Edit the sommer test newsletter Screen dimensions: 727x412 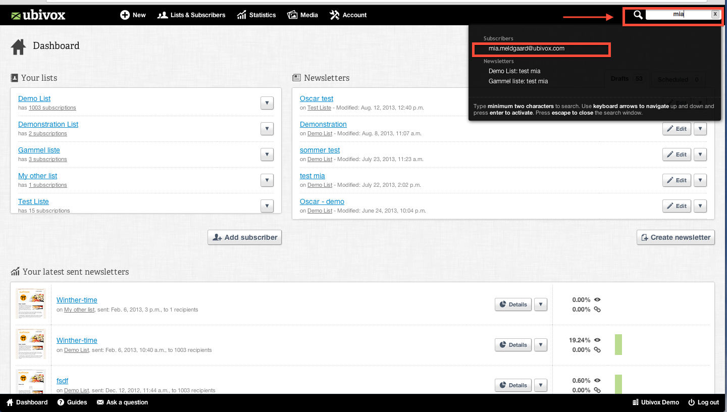677,154
